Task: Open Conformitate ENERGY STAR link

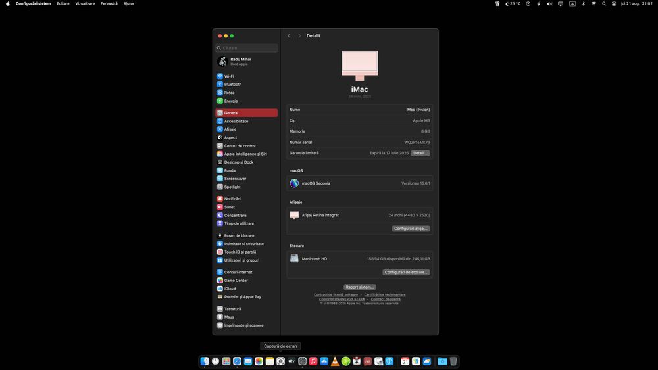Action: pos(342,299)
